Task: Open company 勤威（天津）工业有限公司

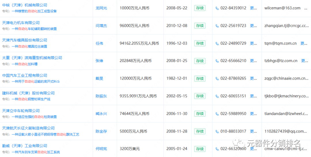Action: 24,146
